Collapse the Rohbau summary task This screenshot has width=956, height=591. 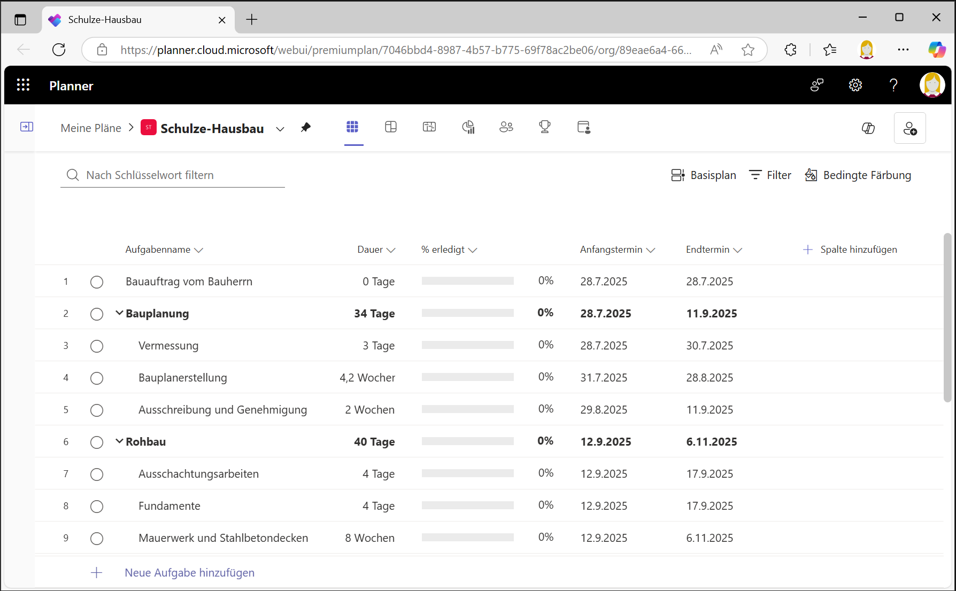[119, 441]
